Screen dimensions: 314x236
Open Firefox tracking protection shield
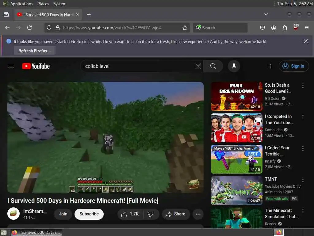pyautogui.click(x=49, y=28)
